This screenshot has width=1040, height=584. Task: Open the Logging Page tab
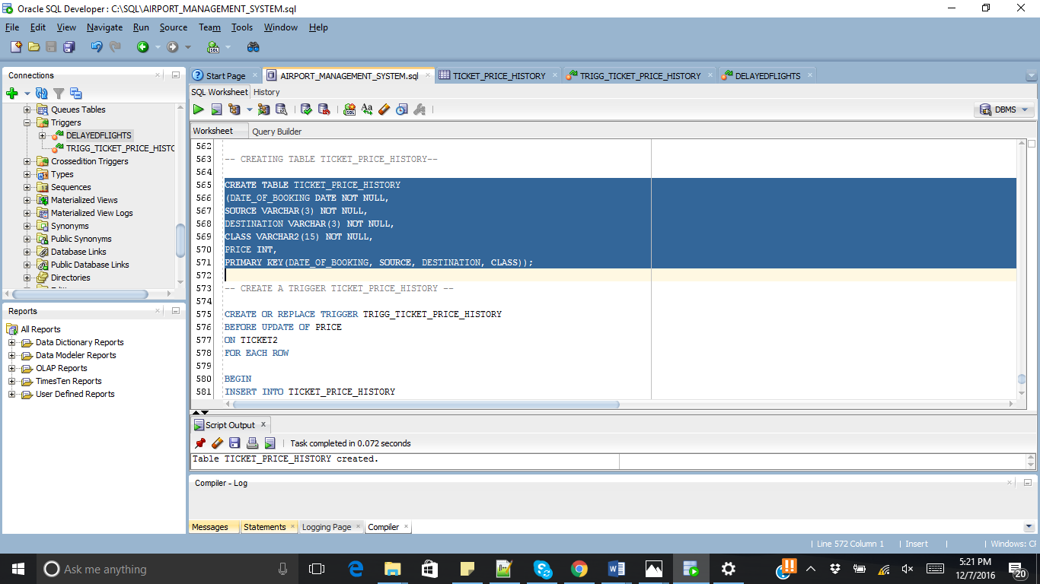327,527
